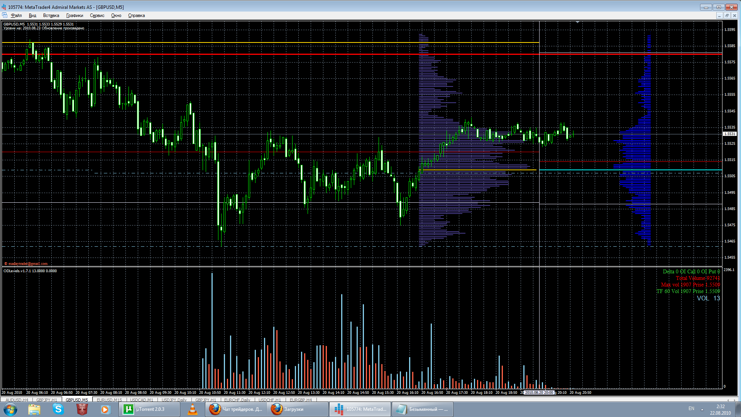Select the AUDUSD,H4 chart tab
Screen dimensions: 741x417
[x=17, y=400]
